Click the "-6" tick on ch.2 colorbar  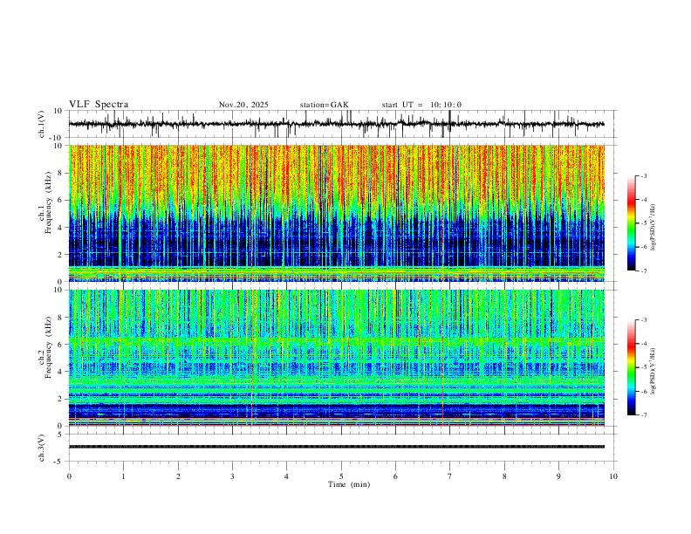644,391
